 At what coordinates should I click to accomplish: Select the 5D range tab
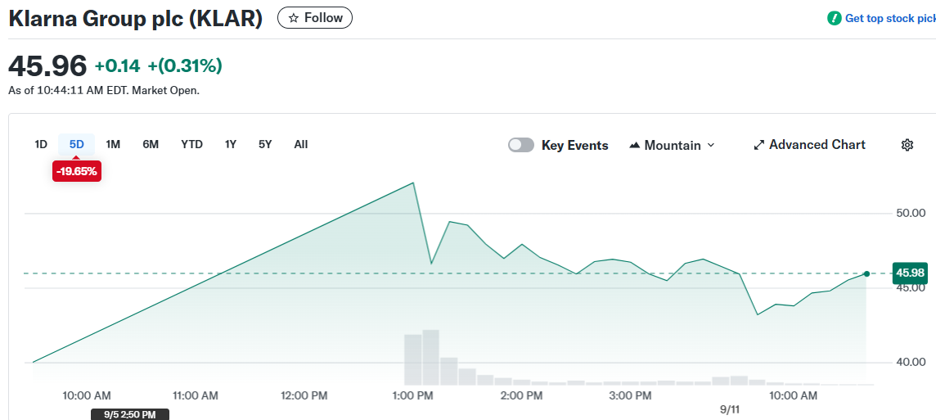click(x=76, y=144)
